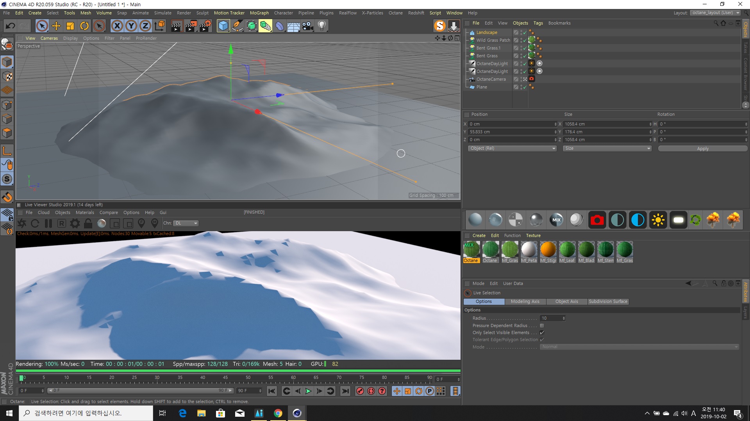Click the Apply button
Viewport: 750px width, 421px height.
click(x=702, y=149)
